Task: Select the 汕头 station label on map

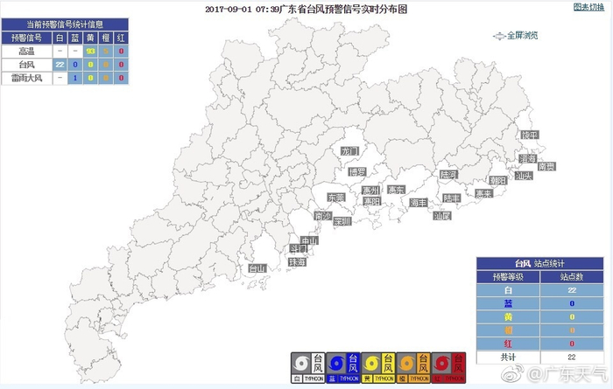Action: [523, 176]
